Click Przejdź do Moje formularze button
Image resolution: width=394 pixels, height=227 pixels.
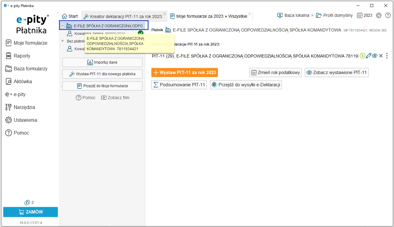[102, 86]
